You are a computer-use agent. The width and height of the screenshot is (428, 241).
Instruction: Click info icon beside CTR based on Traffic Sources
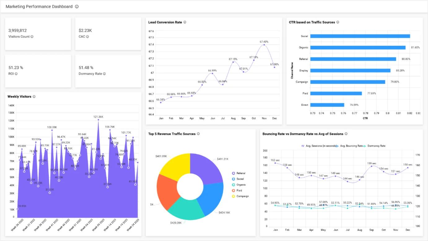(x=338, y=22)
